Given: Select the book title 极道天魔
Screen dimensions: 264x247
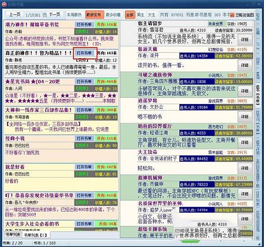Looking at the screenshot, I should tap(148, 49).
